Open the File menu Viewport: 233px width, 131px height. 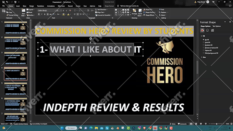pyautogui.click(x=3, y=6)
